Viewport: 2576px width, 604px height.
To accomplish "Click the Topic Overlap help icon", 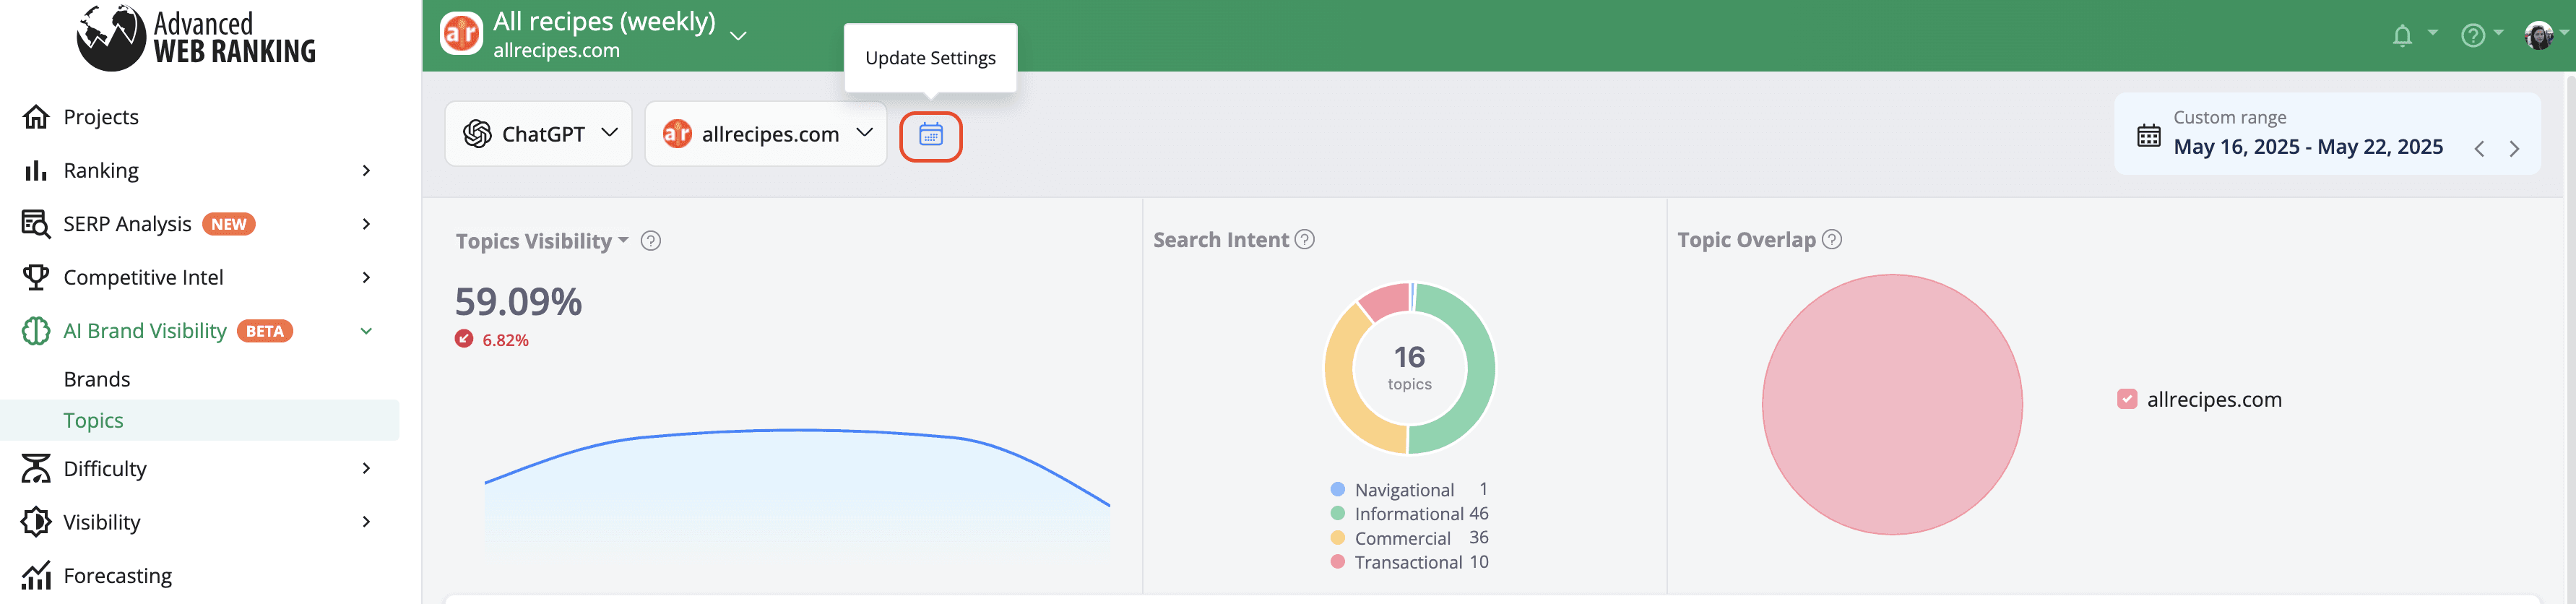I will 1832,240.
